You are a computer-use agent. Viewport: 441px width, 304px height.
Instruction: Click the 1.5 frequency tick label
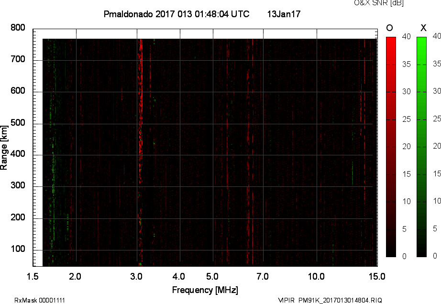(32, 276)
